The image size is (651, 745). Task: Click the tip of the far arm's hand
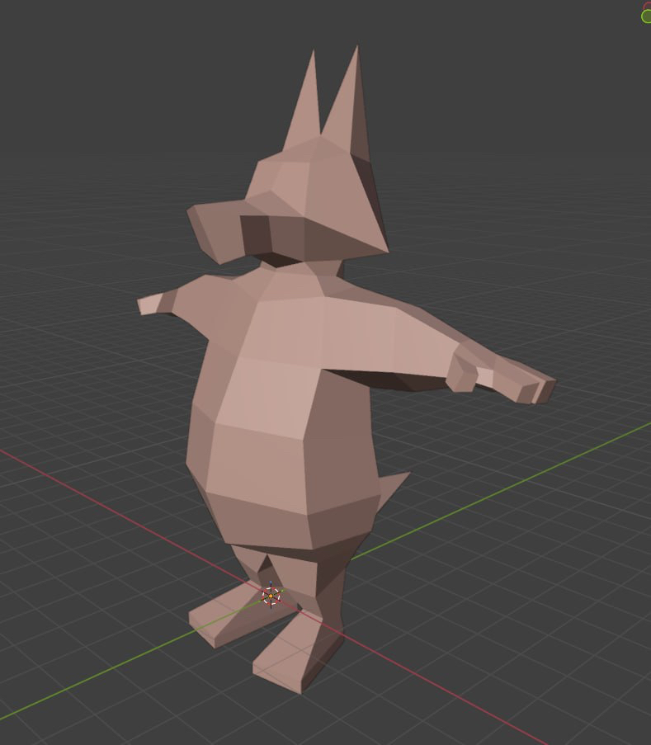pyautogui.click(x=149, y=304)
